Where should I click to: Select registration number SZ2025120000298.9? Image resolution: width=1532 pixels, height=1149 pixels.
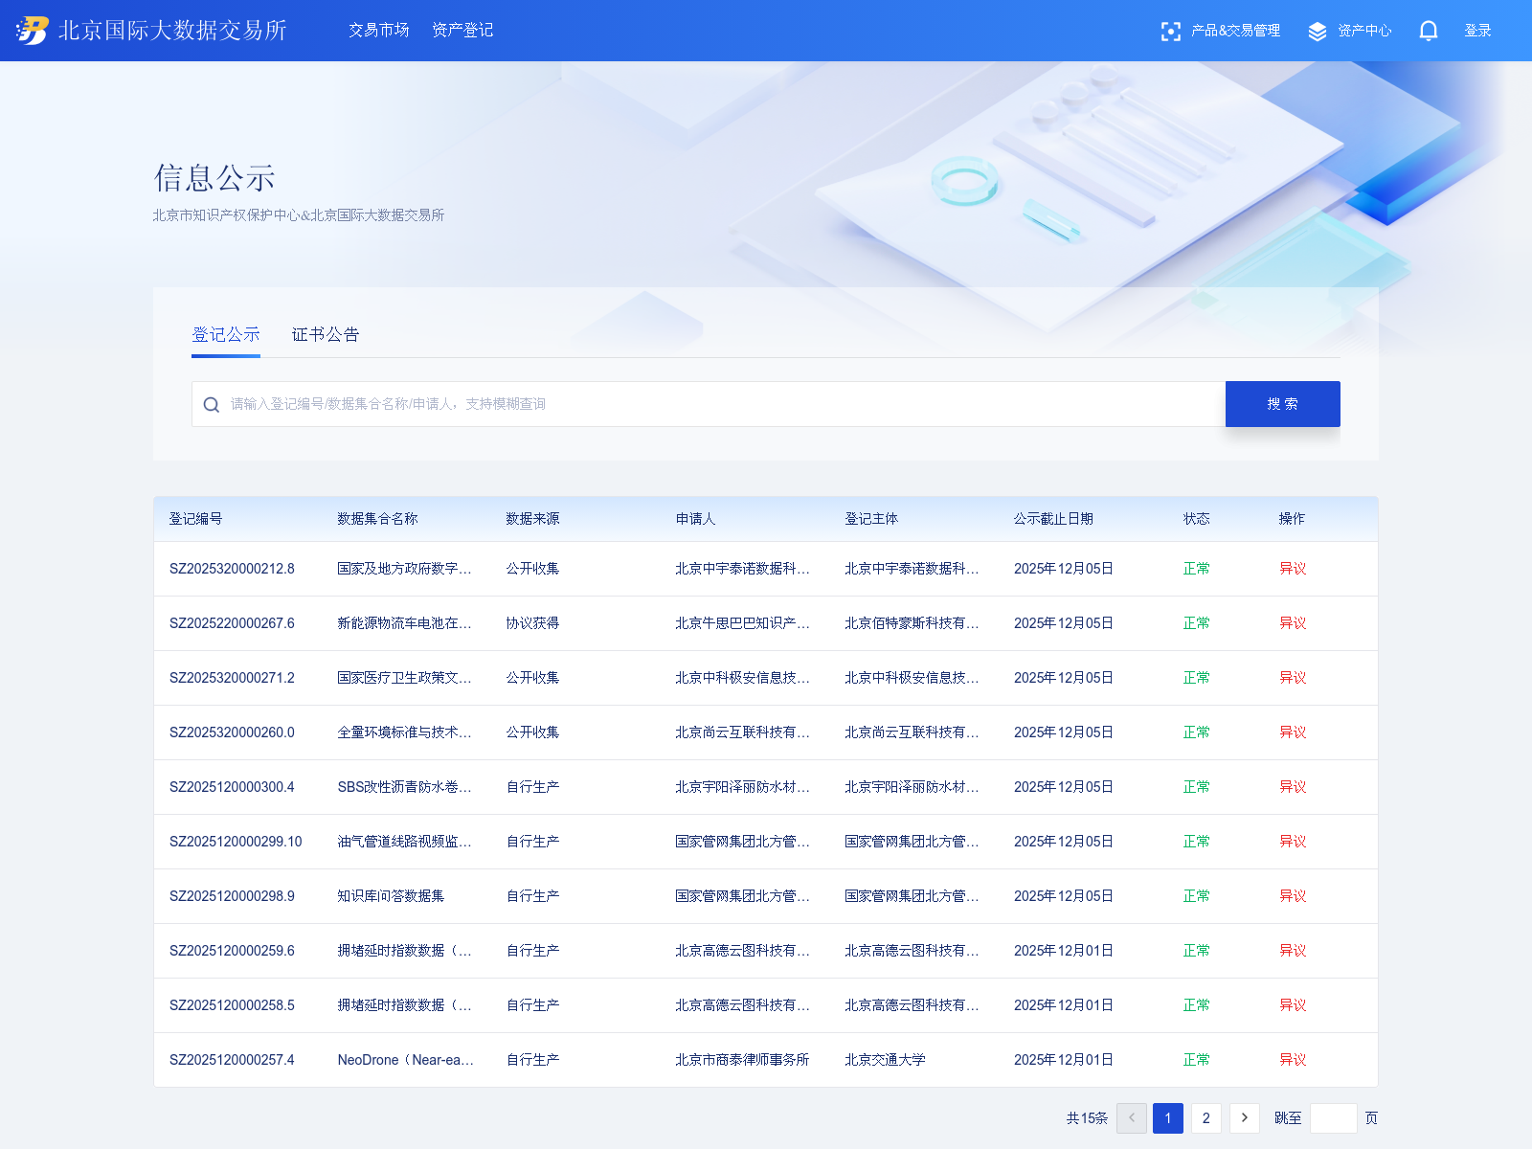[232, 896]
